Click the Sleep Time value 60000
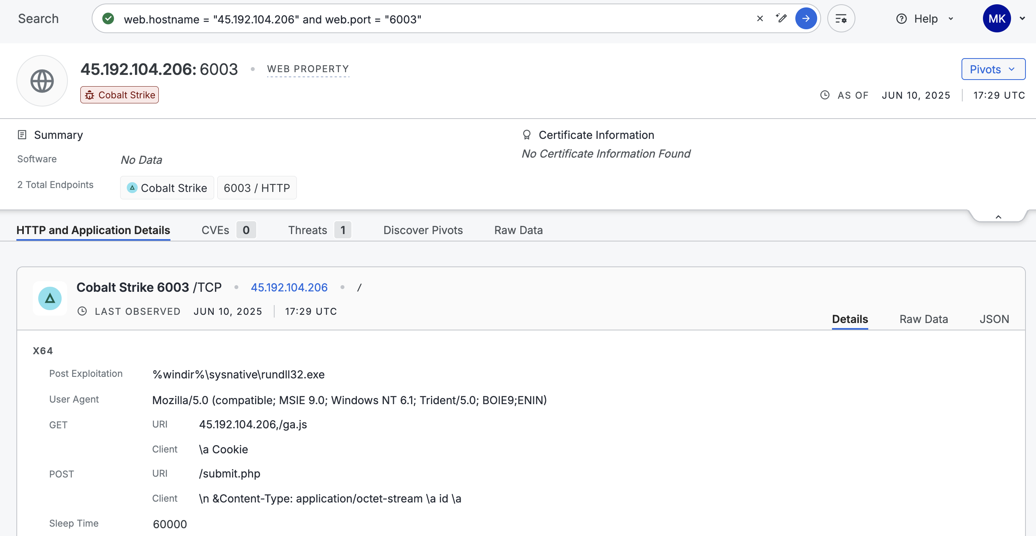 pyautogui.click(x=170, y=524)
